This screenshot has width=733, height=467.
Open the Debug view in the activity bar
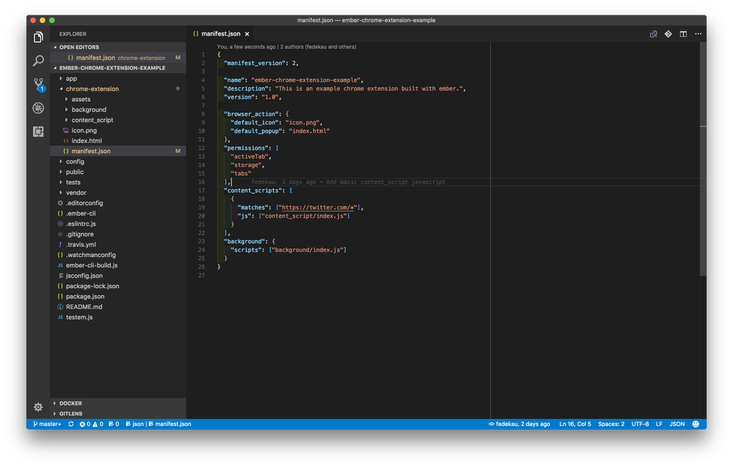pyautogui.click(x=38, y=108)
